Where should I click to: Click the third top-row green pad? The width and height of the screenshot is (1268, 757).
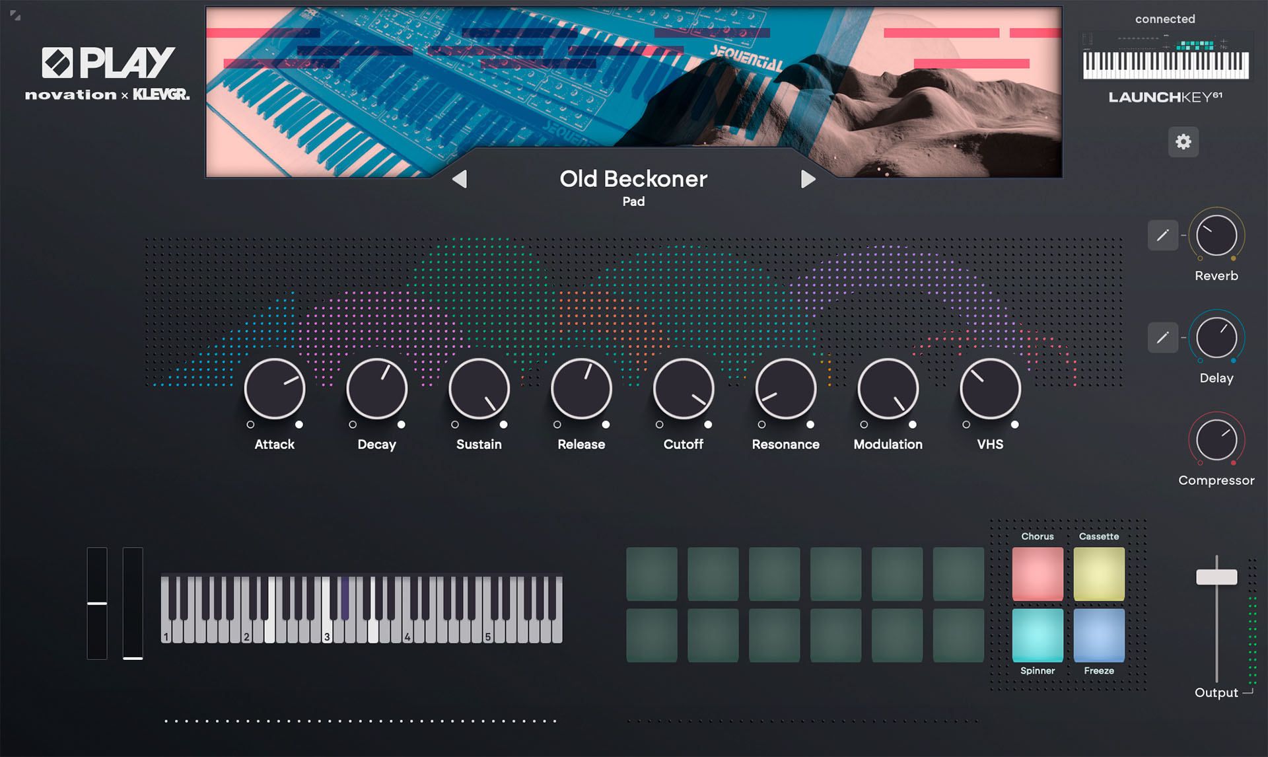(775, 574)
